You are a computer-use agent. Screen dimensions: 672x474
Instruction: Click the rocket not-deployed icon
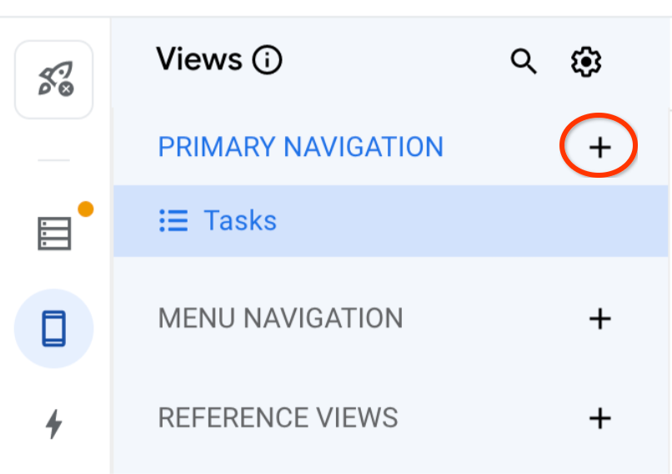click(x=54, y=79)
